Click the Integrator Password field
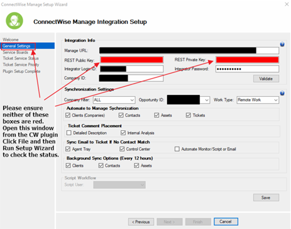291x229 pixels. (247, 69)
